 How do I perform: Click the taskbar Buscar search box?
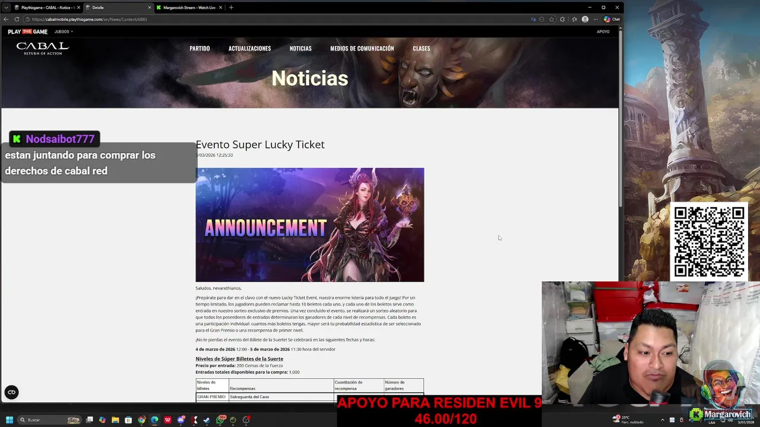click(49, 420)
